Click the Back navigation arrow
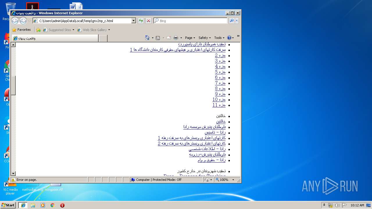The height and width of the screenshot is (209, 372). pyautogui.click(x=15, y=21)
